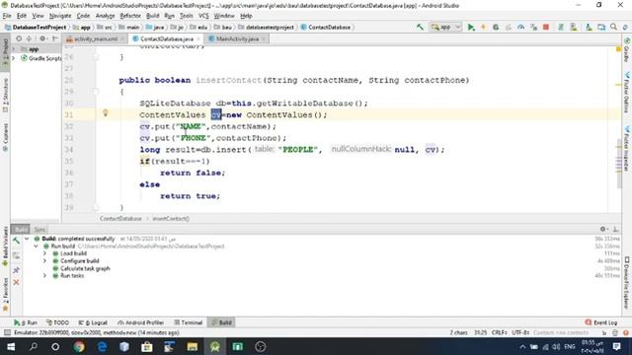Open the Tools menu
Image resolution: width=632 pixels, height=355 pixels.
tap(186, 16)
